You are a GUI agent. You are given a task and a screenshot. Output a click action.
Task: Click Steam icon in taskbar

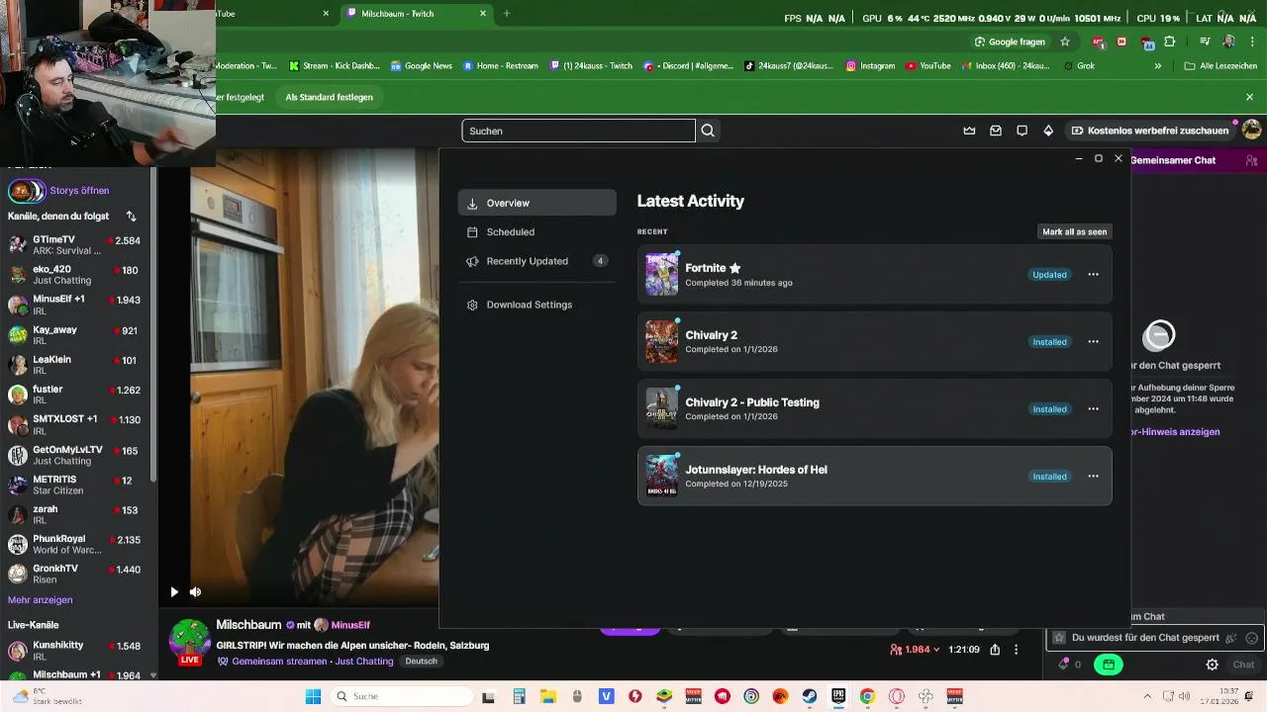tap(810, 696)
